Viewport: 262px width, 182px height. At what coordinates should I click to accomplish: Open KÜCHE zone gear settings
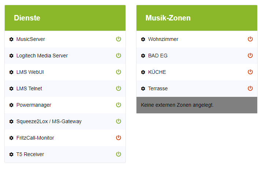click(x=143, y=72)
